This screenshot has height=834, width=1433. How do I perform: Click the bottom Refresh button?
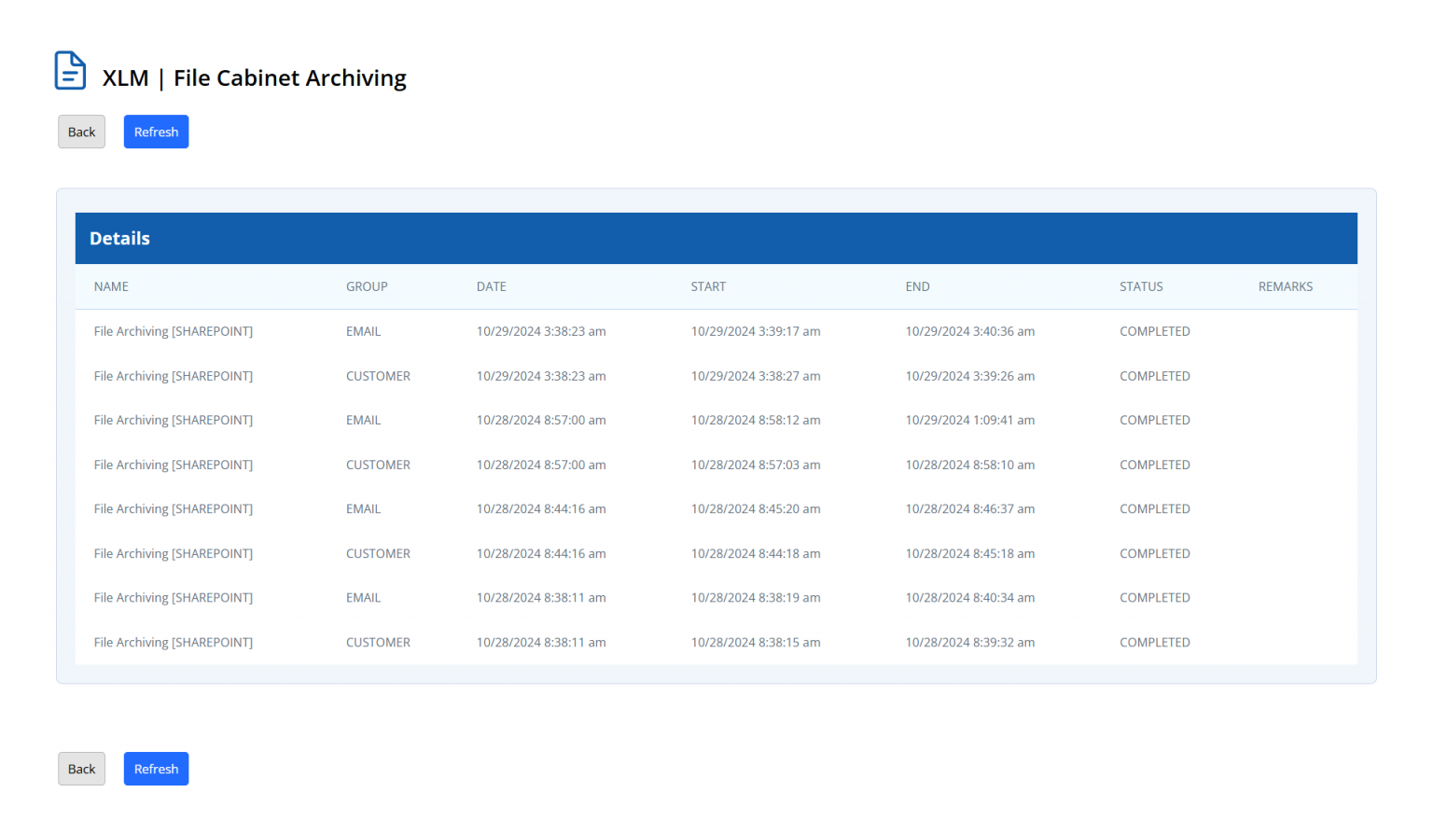point(156,769)
